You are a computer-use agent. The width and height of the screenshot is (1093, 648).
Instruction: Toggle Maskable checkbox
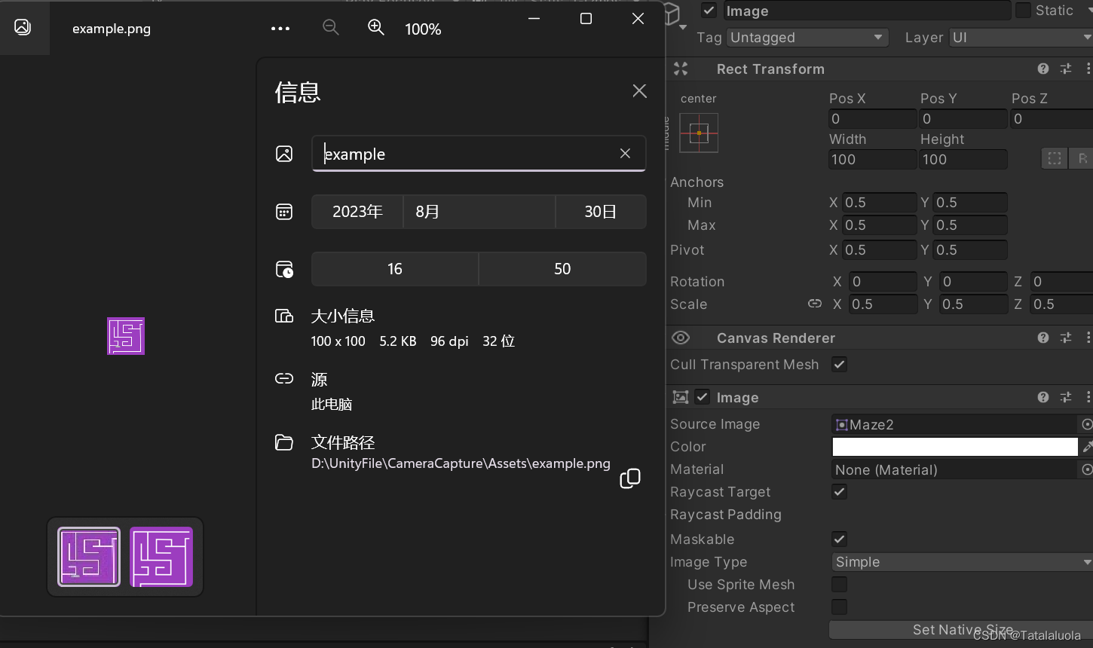[839, 539]
